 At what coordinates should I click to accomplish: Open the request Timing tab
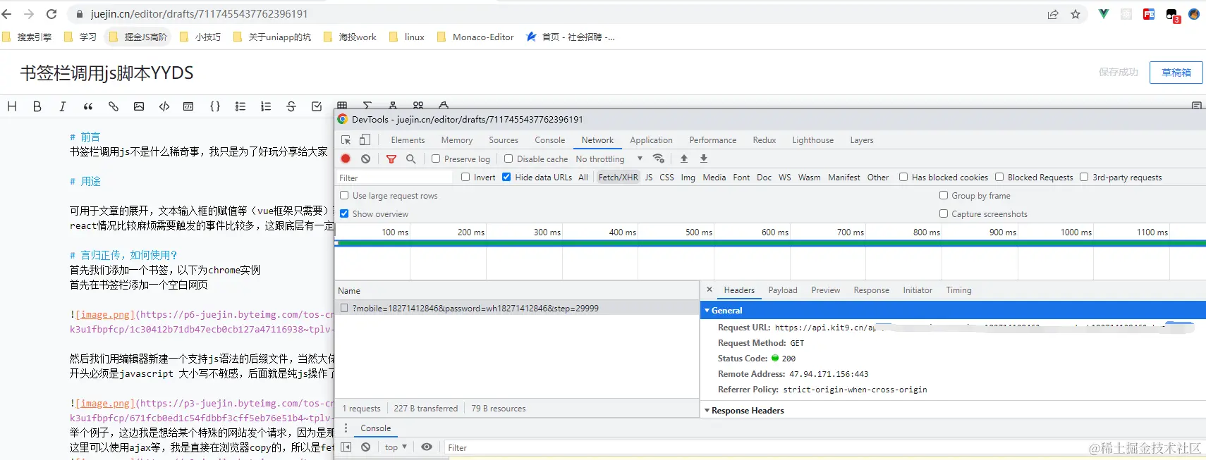tap(958, 290)
